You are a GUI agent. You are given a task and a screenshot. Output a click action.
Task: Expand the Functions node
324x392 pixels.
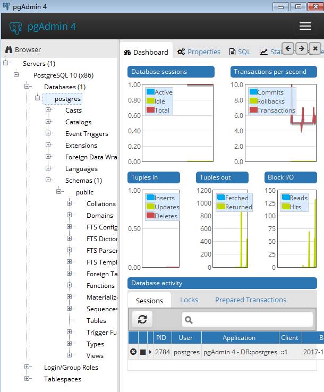(69, 285)
